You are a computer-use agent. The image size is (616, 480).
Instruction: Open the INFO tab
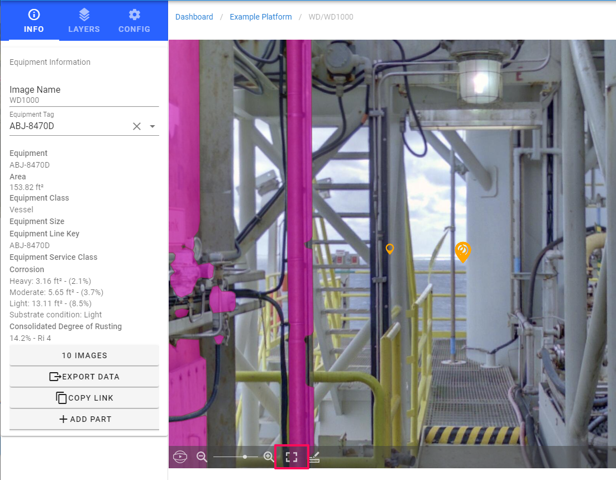click(34, 21)
